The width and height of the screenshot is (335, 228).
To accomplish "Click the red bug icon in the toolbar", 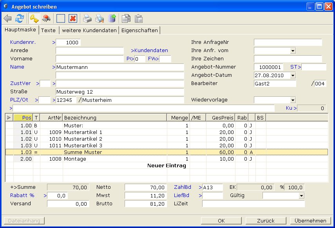I will (46, 18).
